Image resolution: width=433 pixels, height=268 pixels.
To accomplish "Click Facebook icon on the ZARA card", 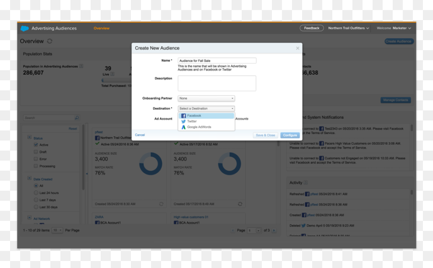I will [x=97, y=222].
